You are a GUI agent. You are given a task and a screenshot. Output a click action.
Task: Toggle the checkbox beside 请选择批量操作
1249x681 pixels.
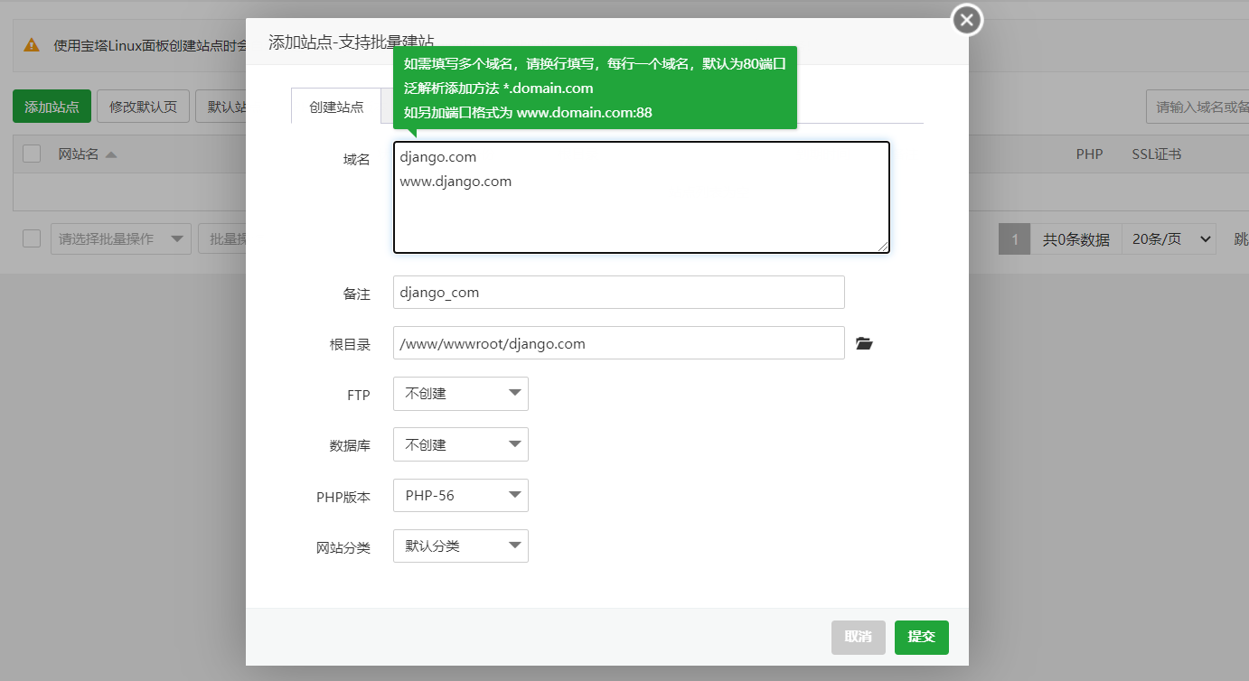[x=33, y=238]
